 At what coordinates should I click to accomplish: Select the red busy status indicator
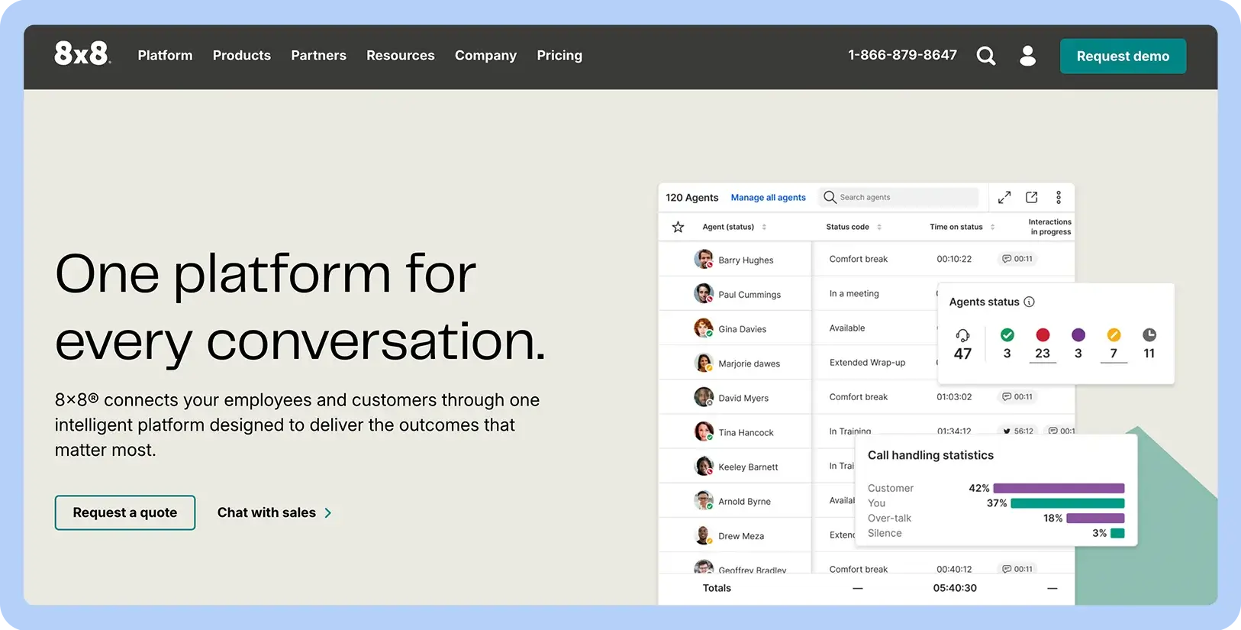point(1043,335)
